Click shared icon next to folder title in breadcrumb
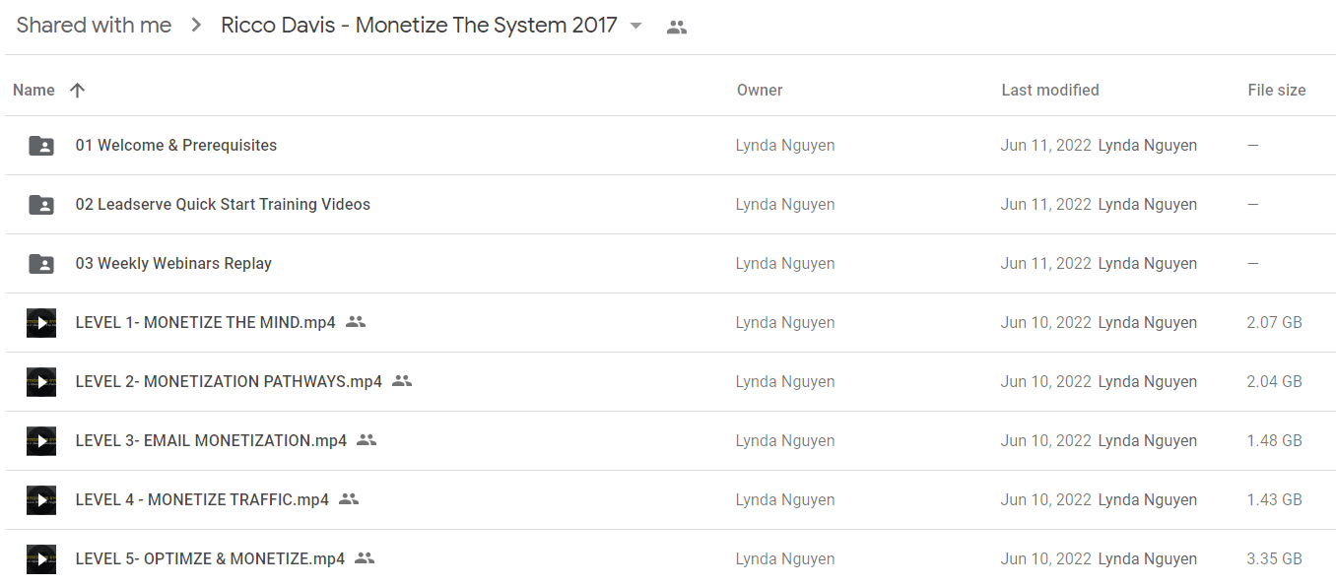Viewport: 1336px width, 586px height. [x=676, y=28]
